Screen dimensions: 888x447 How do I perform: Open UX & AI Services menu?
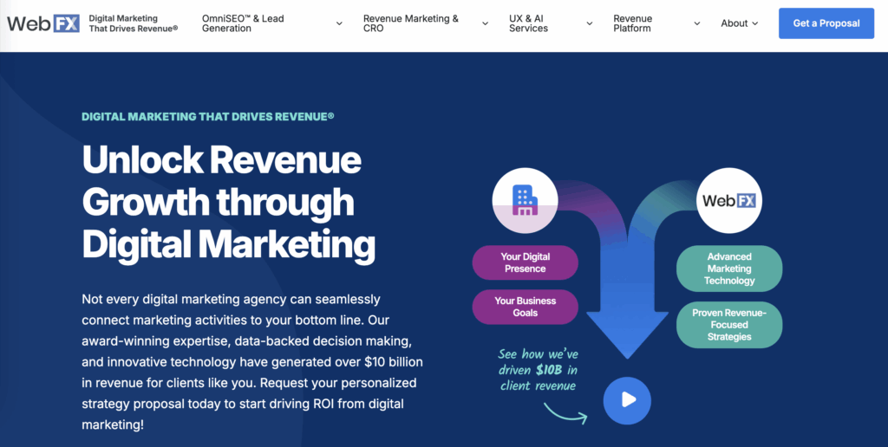(x=528, y=23)
